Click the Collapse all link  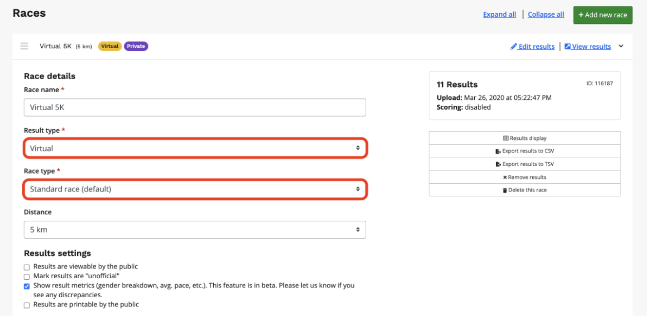tap(546, 15)
